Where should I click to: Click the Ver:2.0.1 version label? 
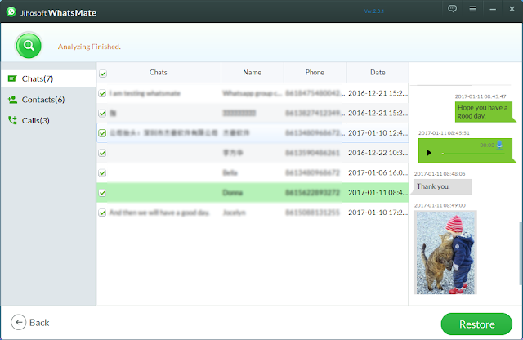tap(374, 11)
